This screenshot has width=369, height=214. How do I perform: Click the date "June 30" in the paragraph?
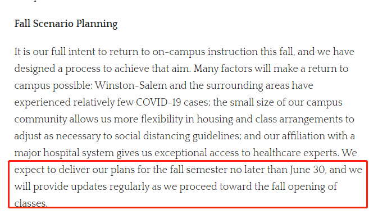pos(308,170)
